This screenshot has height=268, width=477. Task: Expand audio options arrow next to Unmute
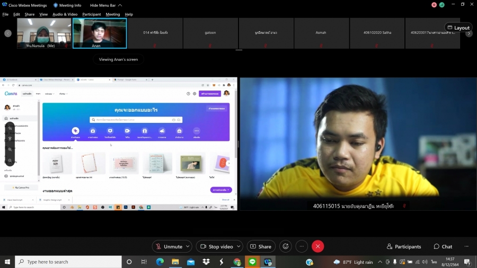pyautogui.click(x=188, y=246)
